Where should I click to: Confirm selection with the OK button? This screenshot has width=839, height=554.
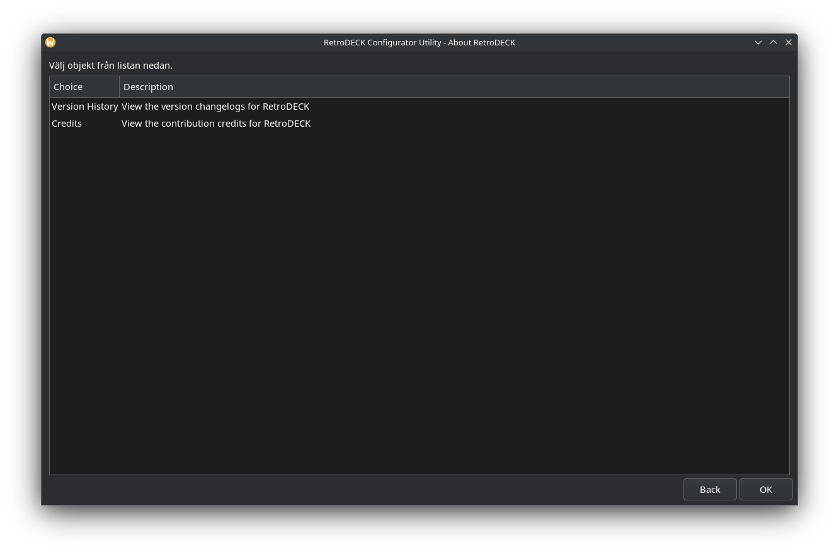(766, 490)
